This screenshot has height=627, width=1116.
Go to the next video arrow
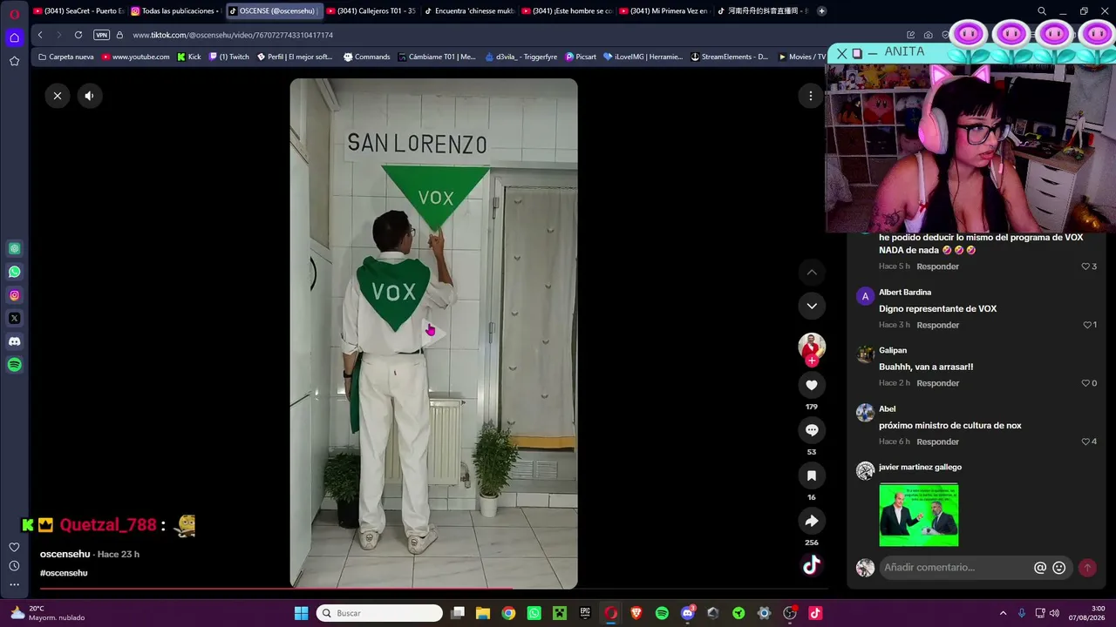pyautogui.click(x=812, y=306)
